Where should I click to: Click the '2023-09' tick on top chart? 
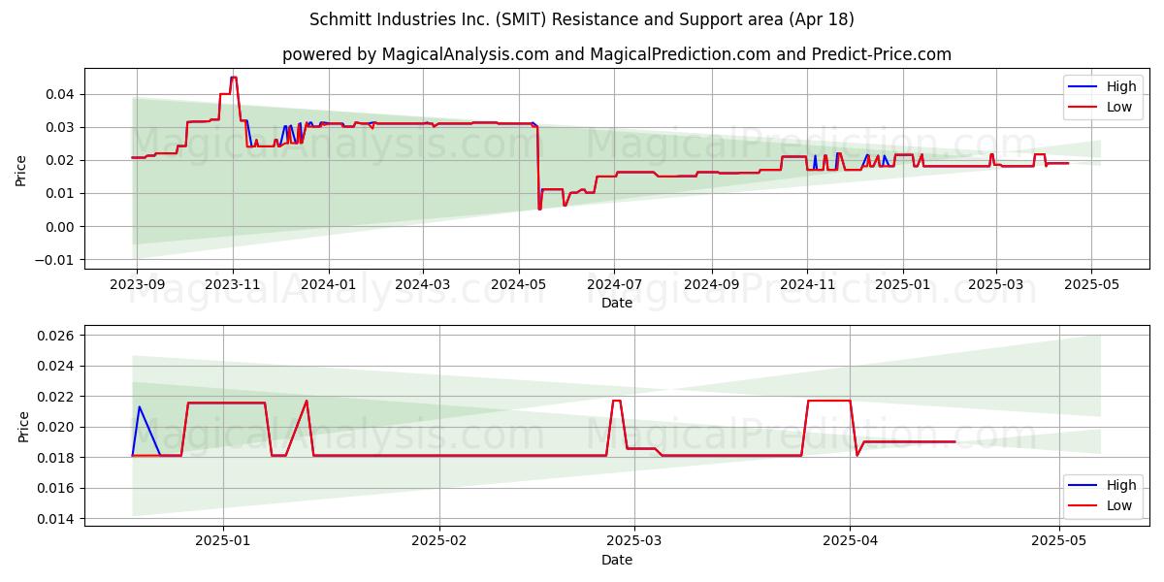coord(137,285)
